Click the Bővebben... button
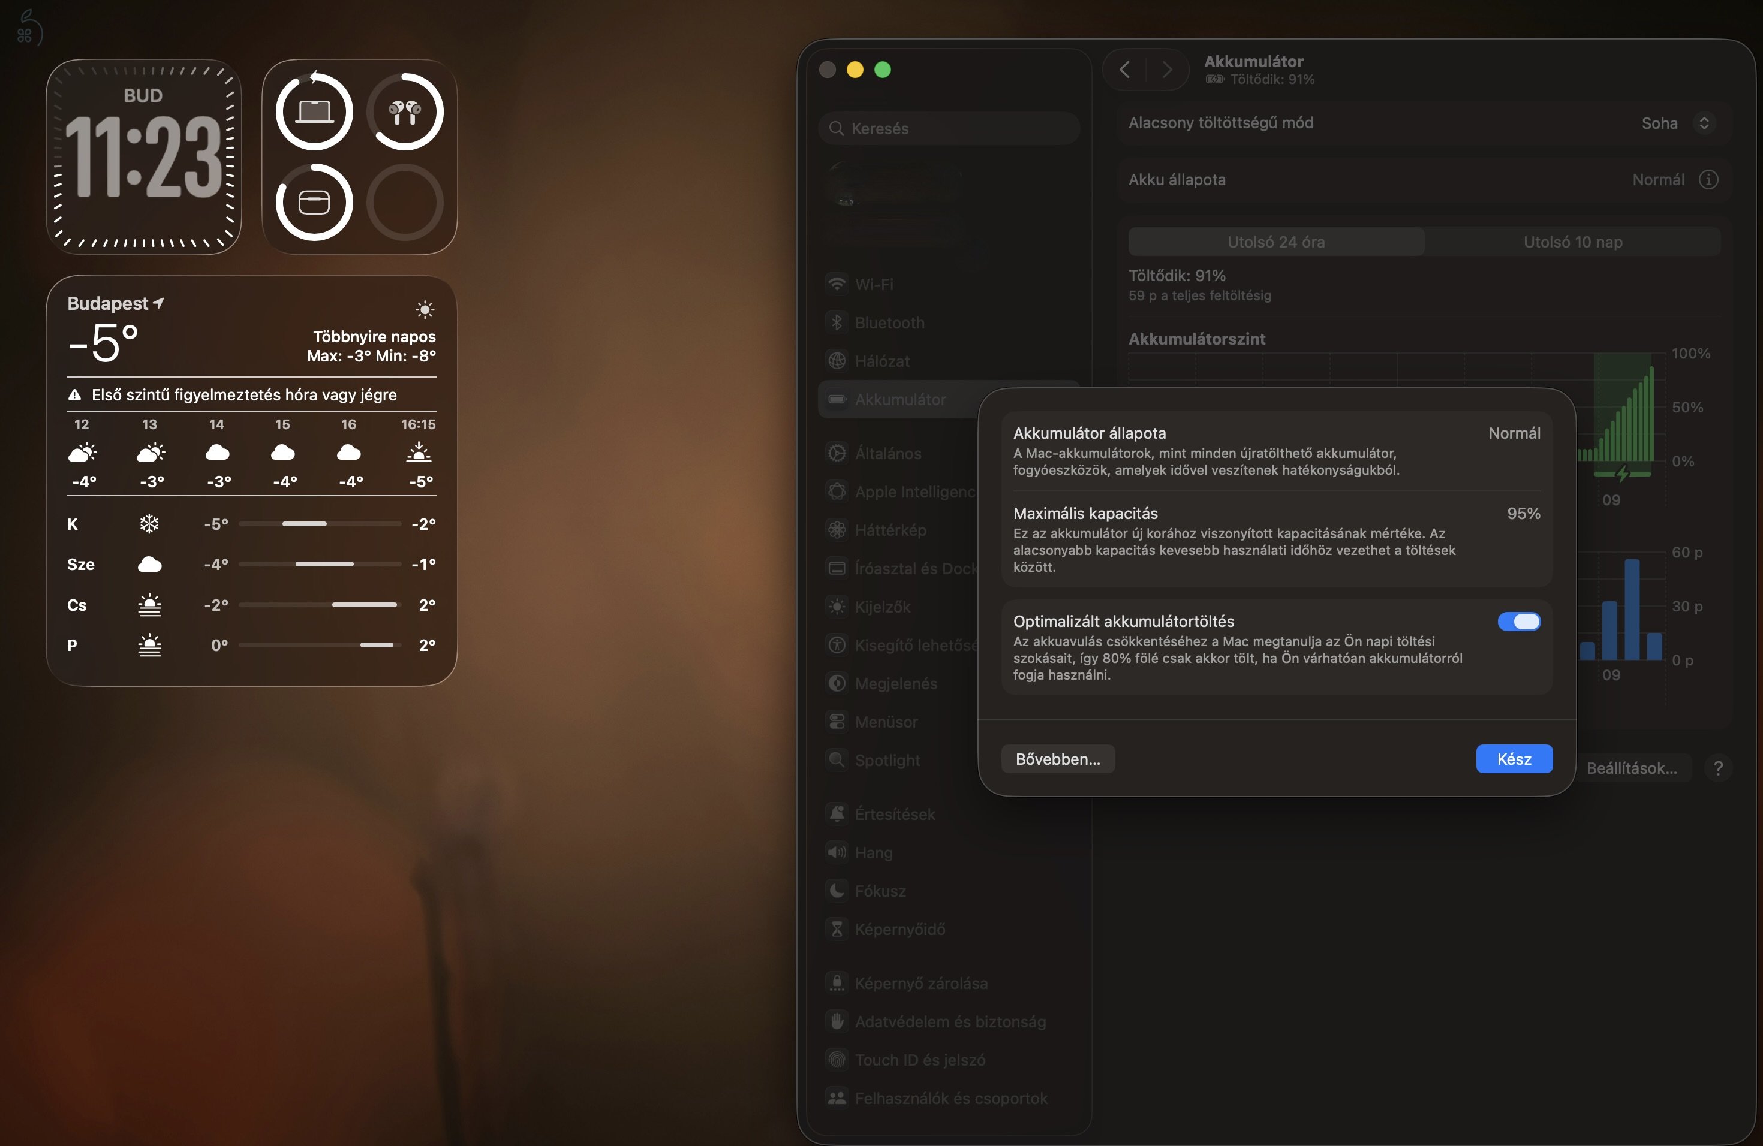The image size is (1763, 1146). coord(1057,759)
